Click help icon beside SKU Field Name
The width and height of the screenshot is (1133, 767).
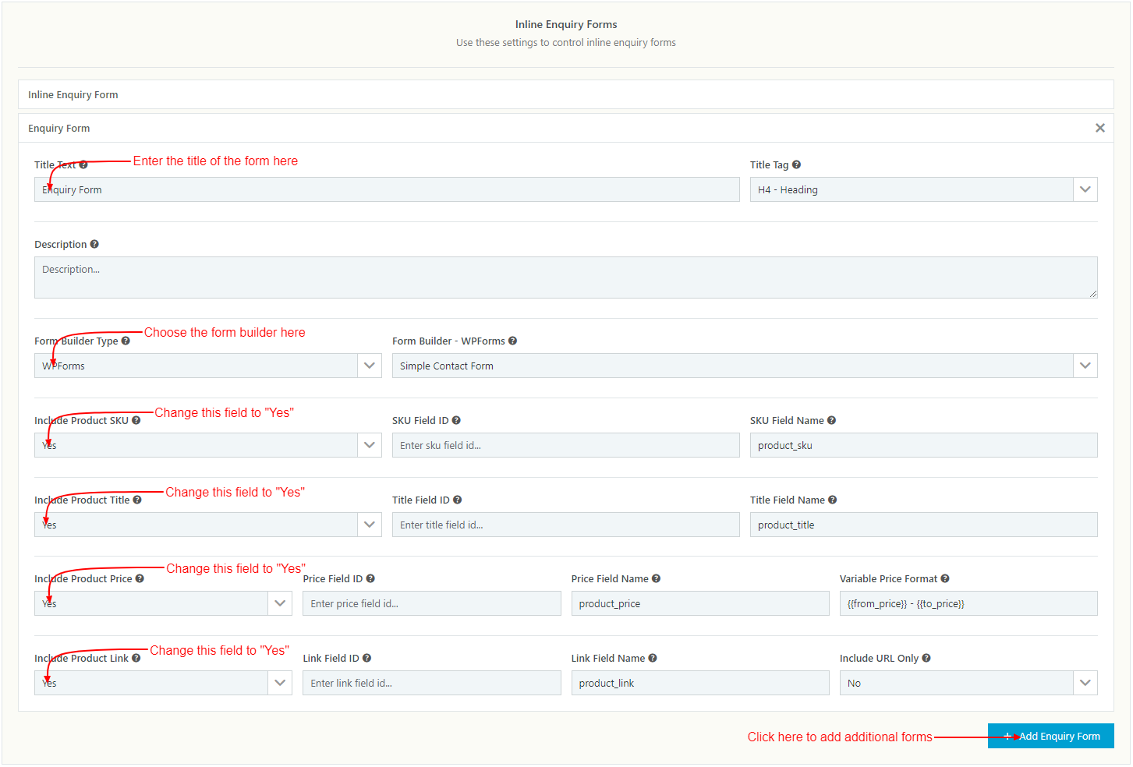pos(831,421)
